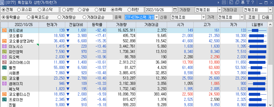Click the 조회 search button

point(252,17)
